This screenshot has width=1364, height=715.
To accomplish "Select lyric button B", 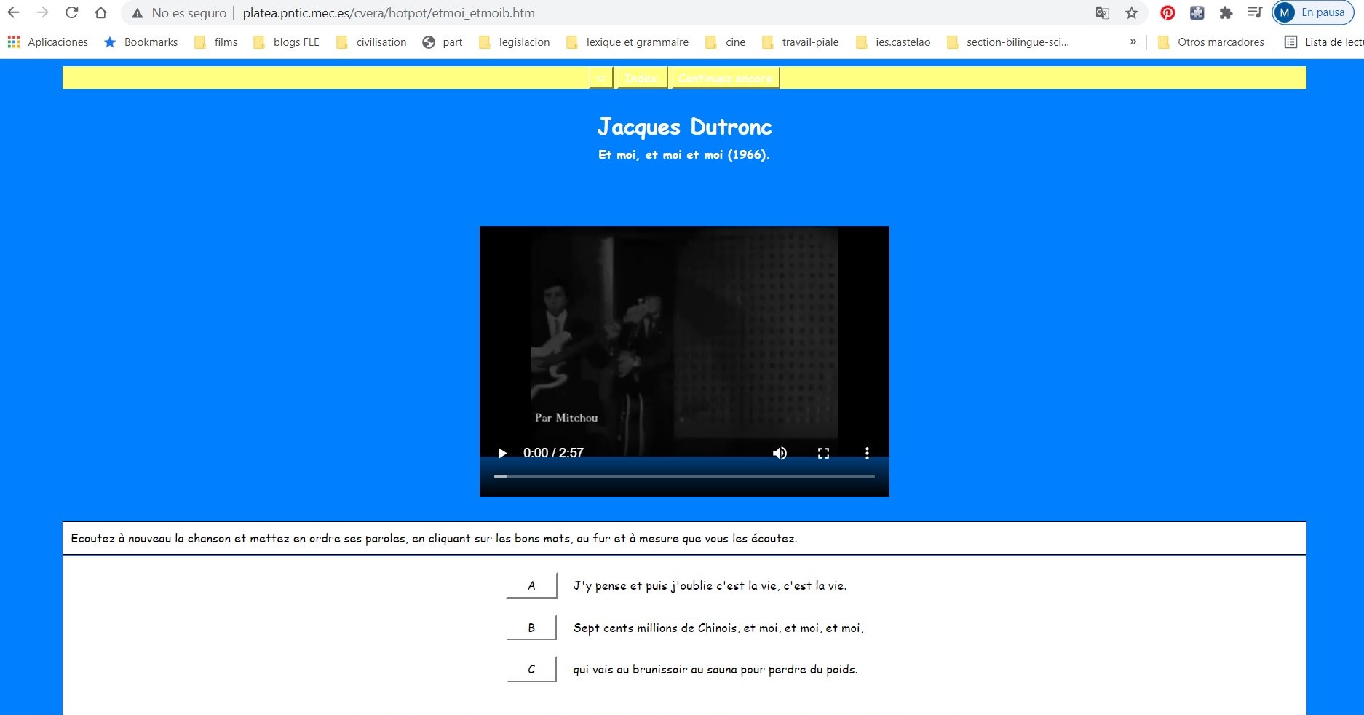I will (531, 628).
